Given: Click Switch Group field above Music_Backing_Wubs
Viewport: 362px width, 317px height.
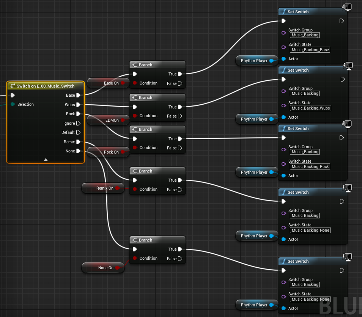Looking at the screenshot, I should [305, 93].
